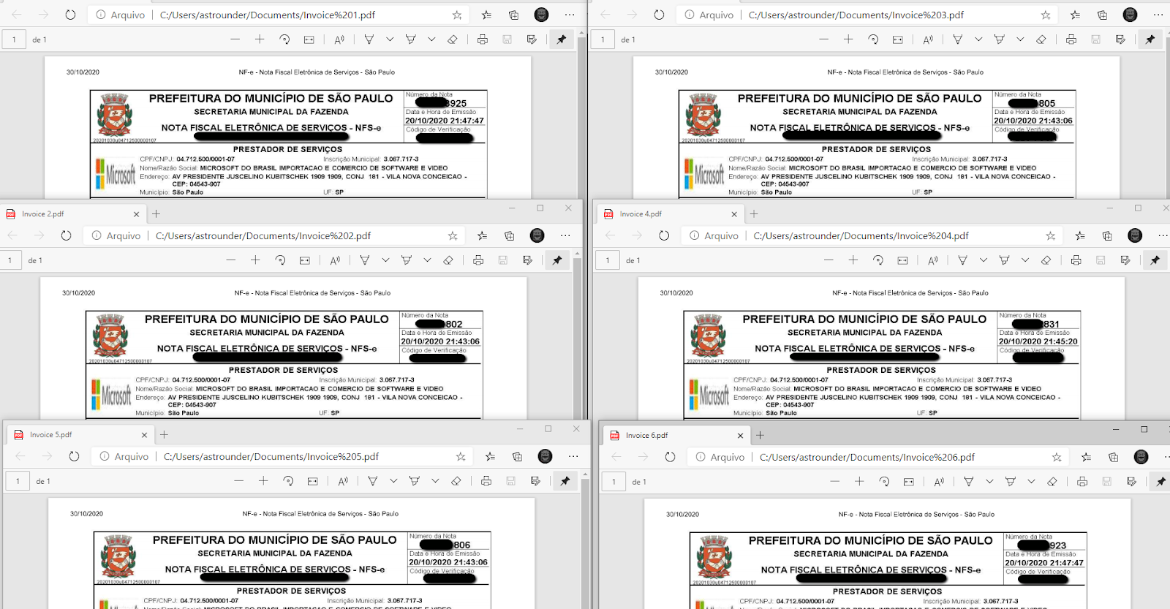Toggle the pin toolbar button in Invoice 6.pdf
This screenshot has width=1170, height=609.
tap(1160, 482)
